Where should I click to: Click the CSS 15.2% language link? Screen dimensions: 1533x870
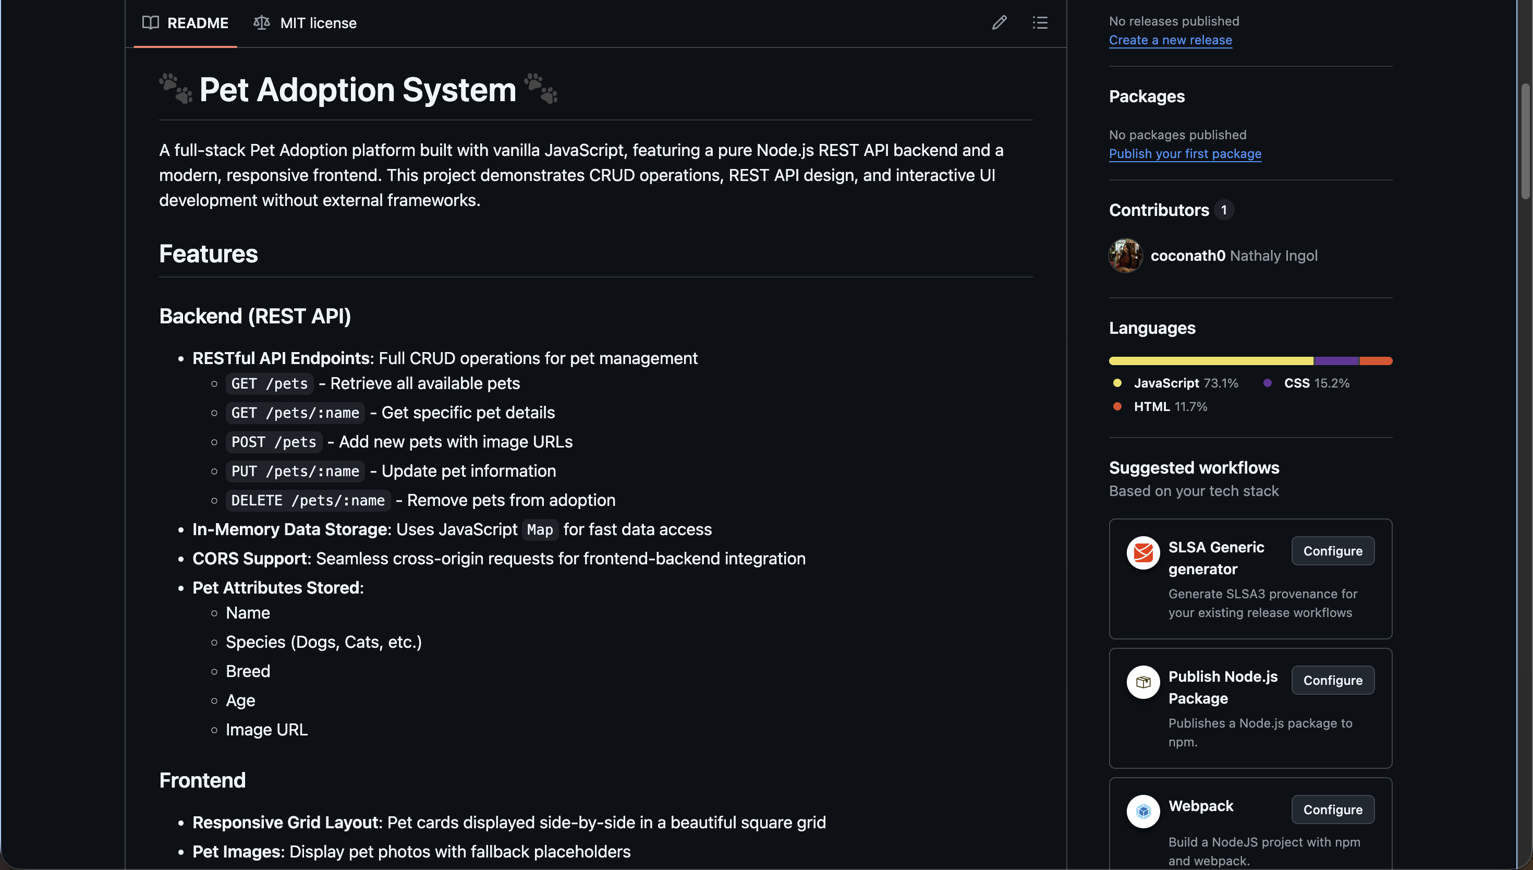[x=1316, y=383]
